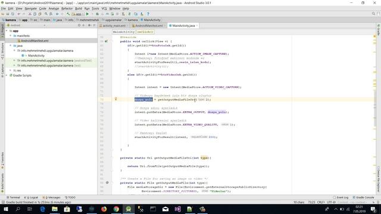
Task: Click scroll-from-source icon in Project panel
Action: point(79,25)
